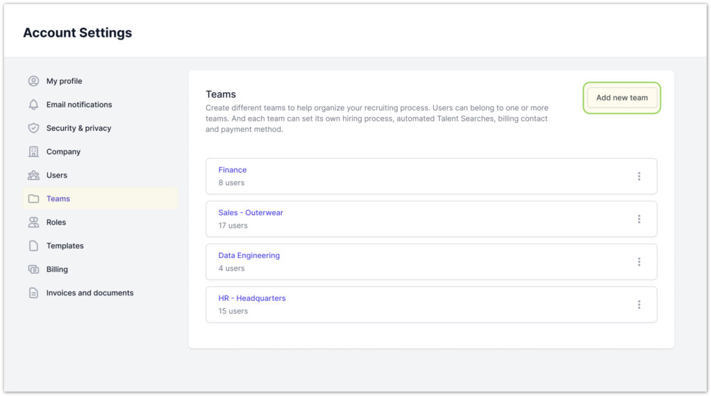
Task: Select the HR - Headquarters team name
Action: click(252, 298)
